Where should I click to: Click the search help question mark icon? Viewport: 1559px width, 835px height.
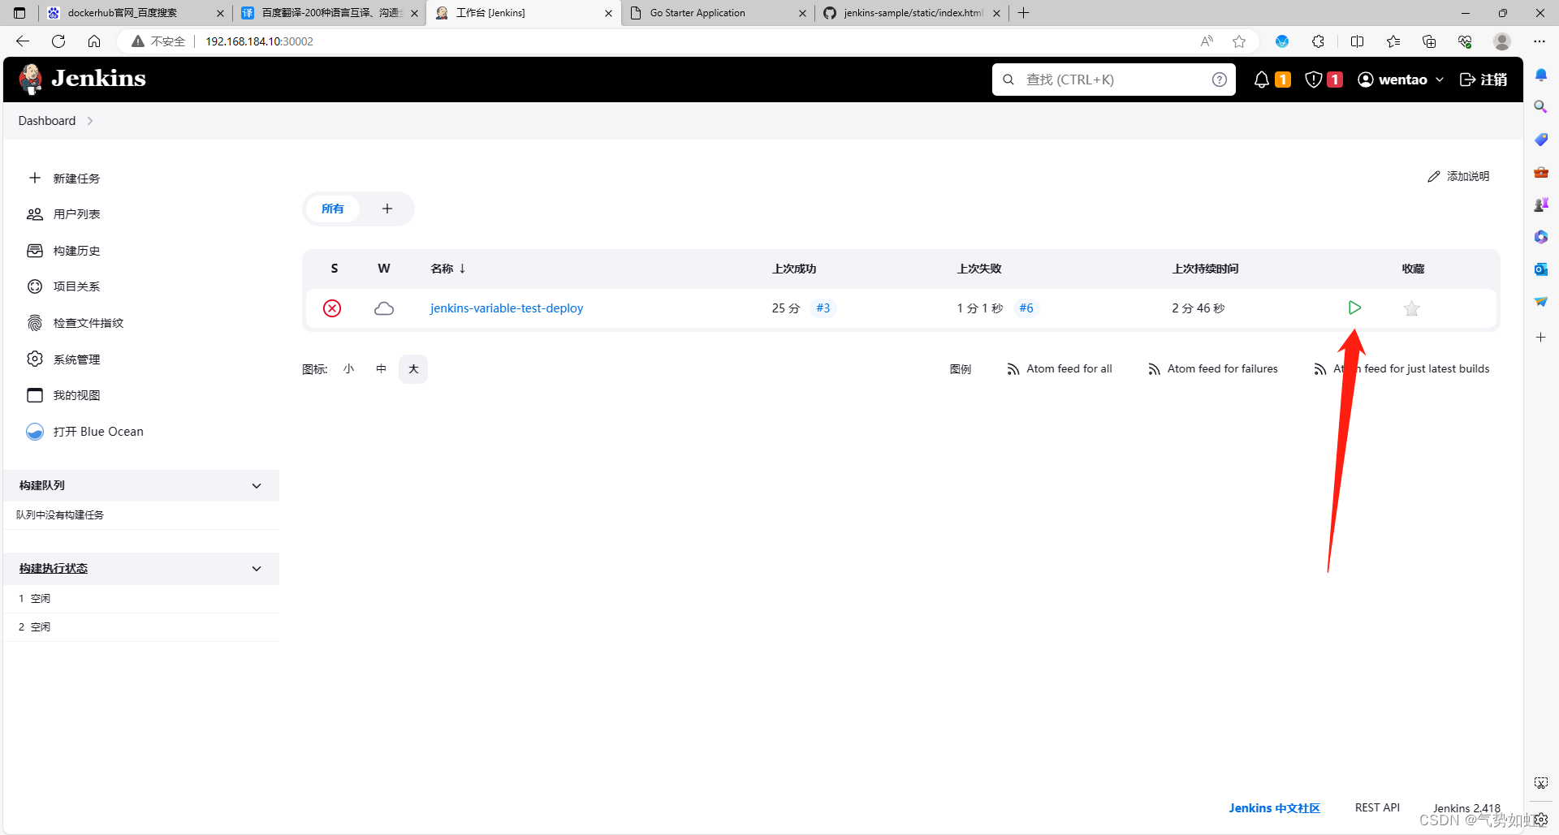tap(1219, 80)
